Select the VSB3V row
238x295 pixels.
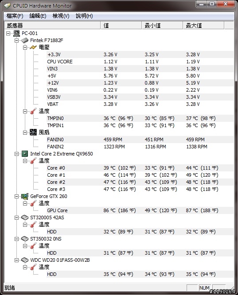coord(140,97)
